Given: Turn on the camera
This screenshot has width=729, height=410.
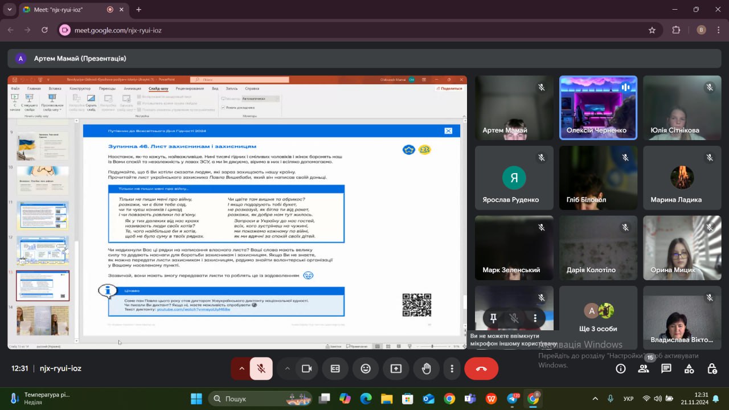Looking at the screenshot, I should coord(306,369).
